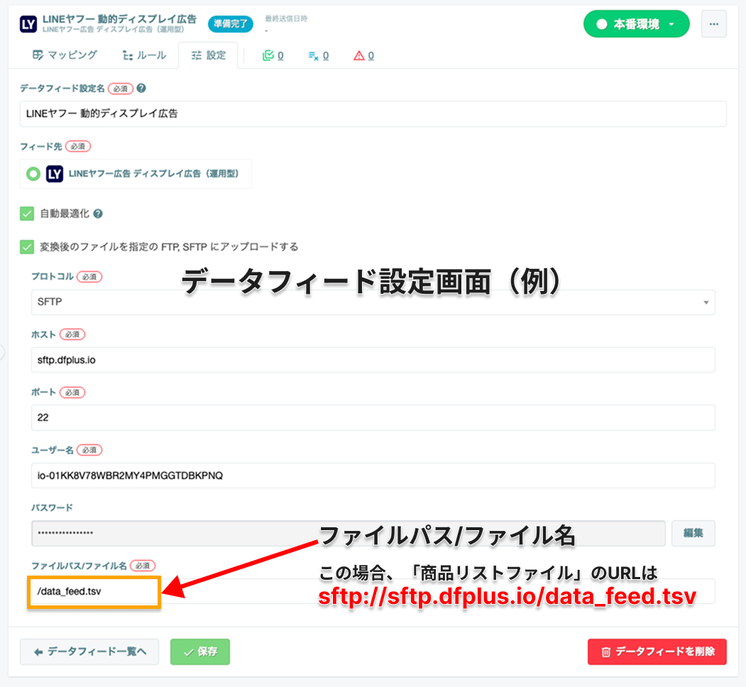The image size is (746, 687).
Task: Toggle the FTP, SFTP upload checkbox
Action: tap(27, 247)
